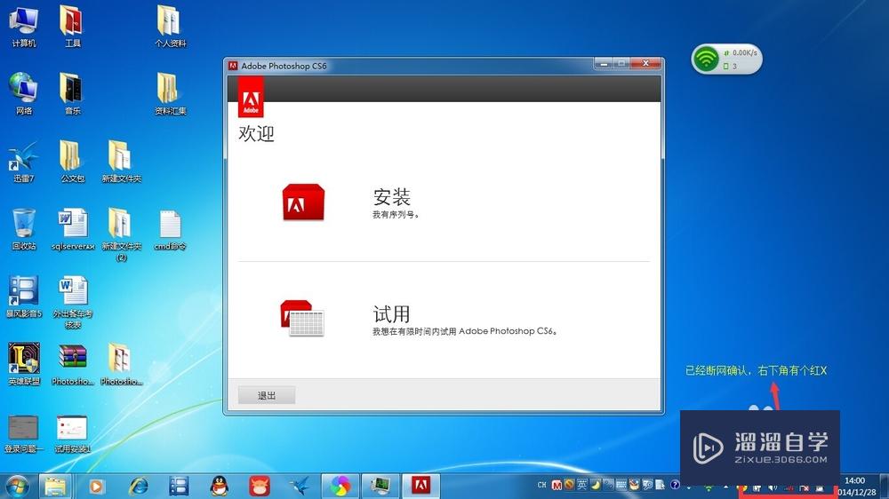The height and width of the screenshot is (499, 889).
Task: Click the moon icon in input toolbar
Action: 596,485
